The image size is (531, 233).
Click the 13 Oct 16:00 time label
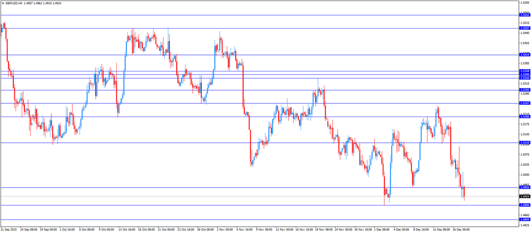127,230
